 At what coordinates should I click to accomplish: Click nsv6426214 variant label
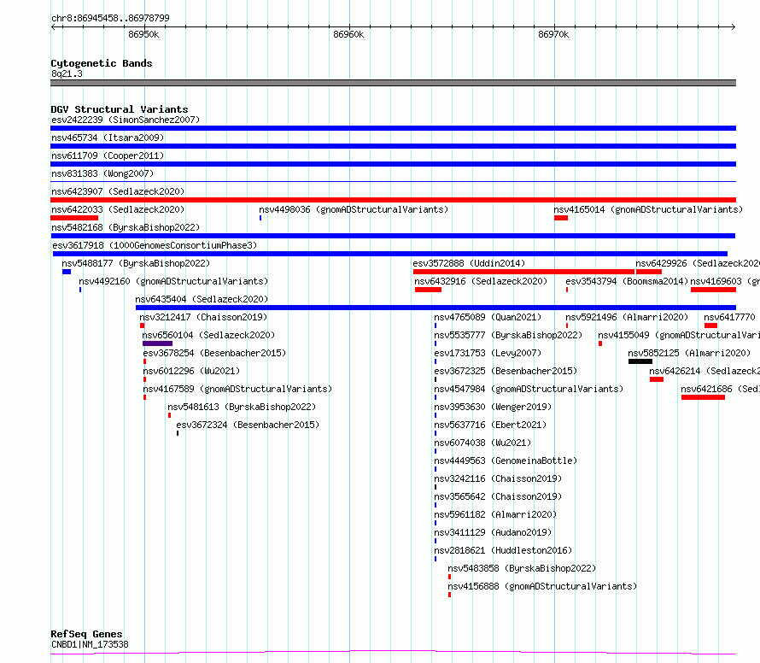pyautogui.click(x=704, y=371)
